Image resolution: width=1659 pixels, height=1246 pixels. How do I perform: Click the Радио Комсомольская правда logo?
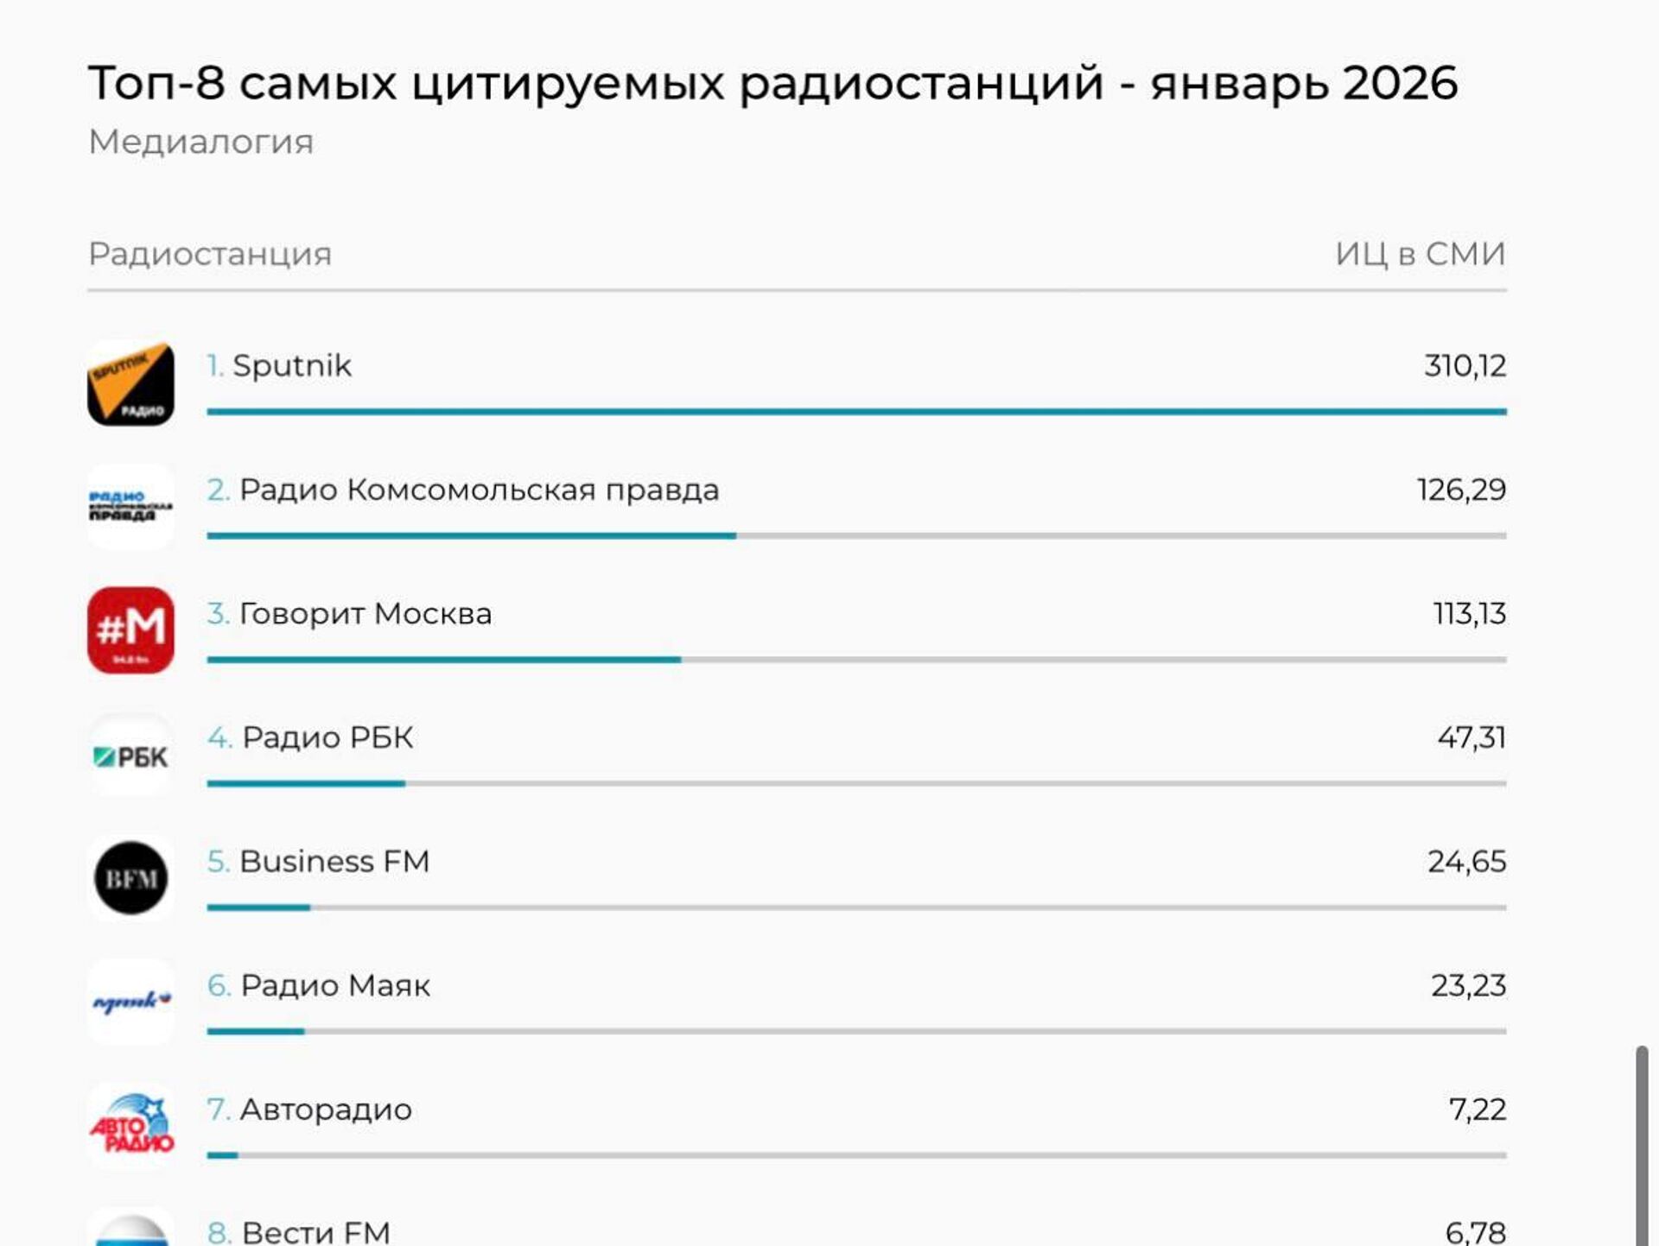(x=130, y=507)
